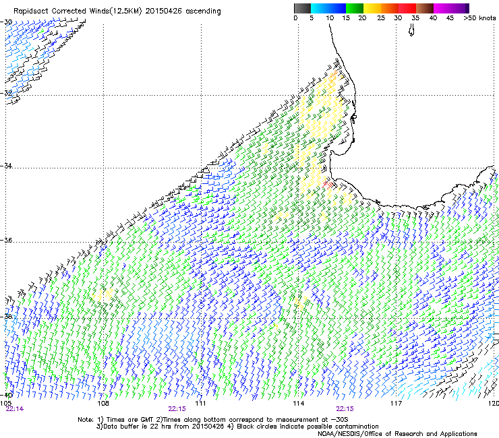
Task: Click the legend label '25'
Action: (381, 18)
